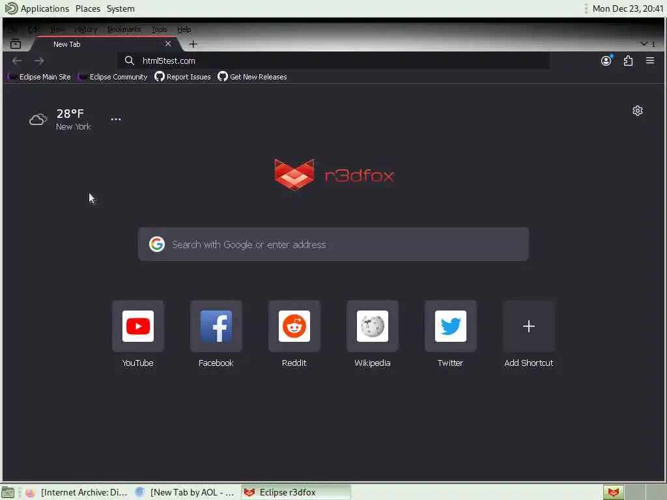Image resolution: width=667 pixels, height=500 pixels.
Task: Click the Google icon in search box
Action: coord(157,245)
